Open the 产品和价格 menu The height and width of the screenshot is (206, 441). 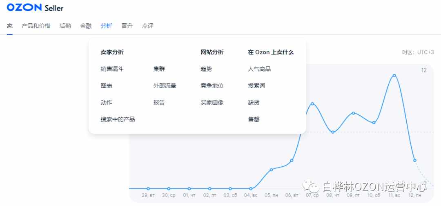[x=36, y=26]
